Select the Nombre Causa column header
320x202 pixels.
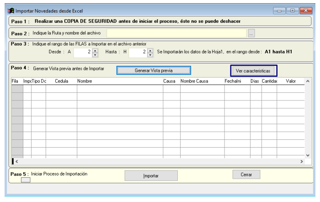(x=202, y=81)
